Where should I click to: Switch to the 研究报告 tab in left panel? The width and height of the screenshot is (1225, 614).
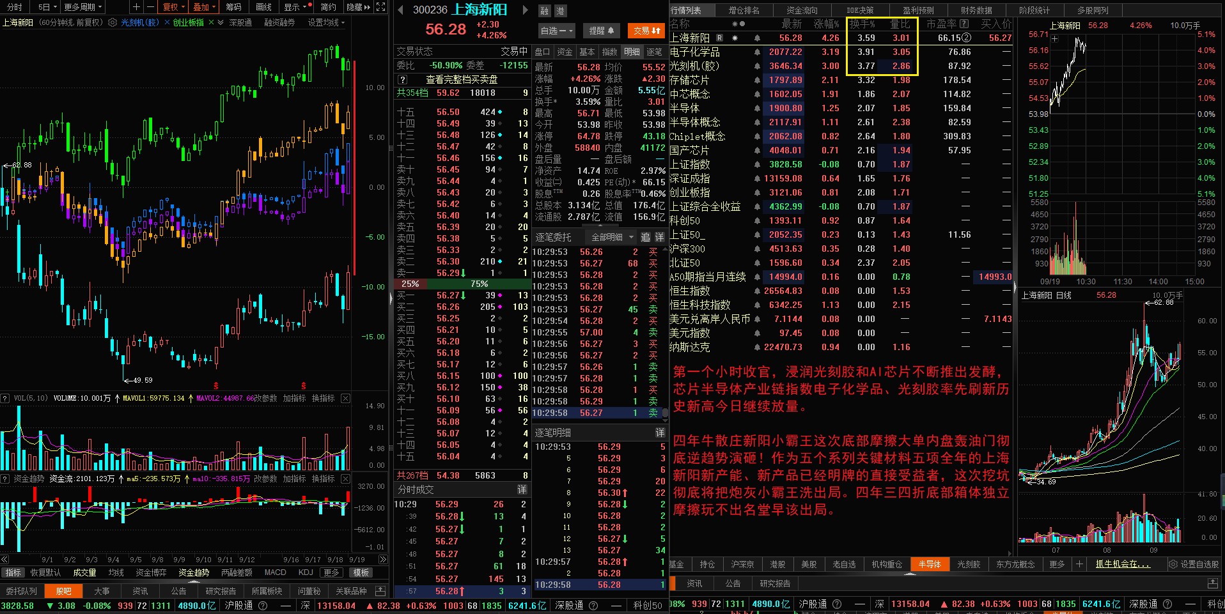tap(221, 591)
